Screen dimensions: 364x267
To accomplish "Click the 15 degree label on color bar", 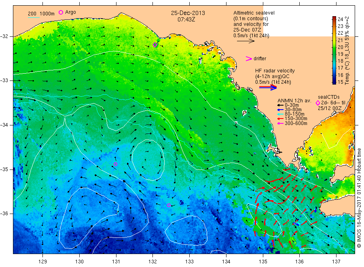I will pos(340,82).
